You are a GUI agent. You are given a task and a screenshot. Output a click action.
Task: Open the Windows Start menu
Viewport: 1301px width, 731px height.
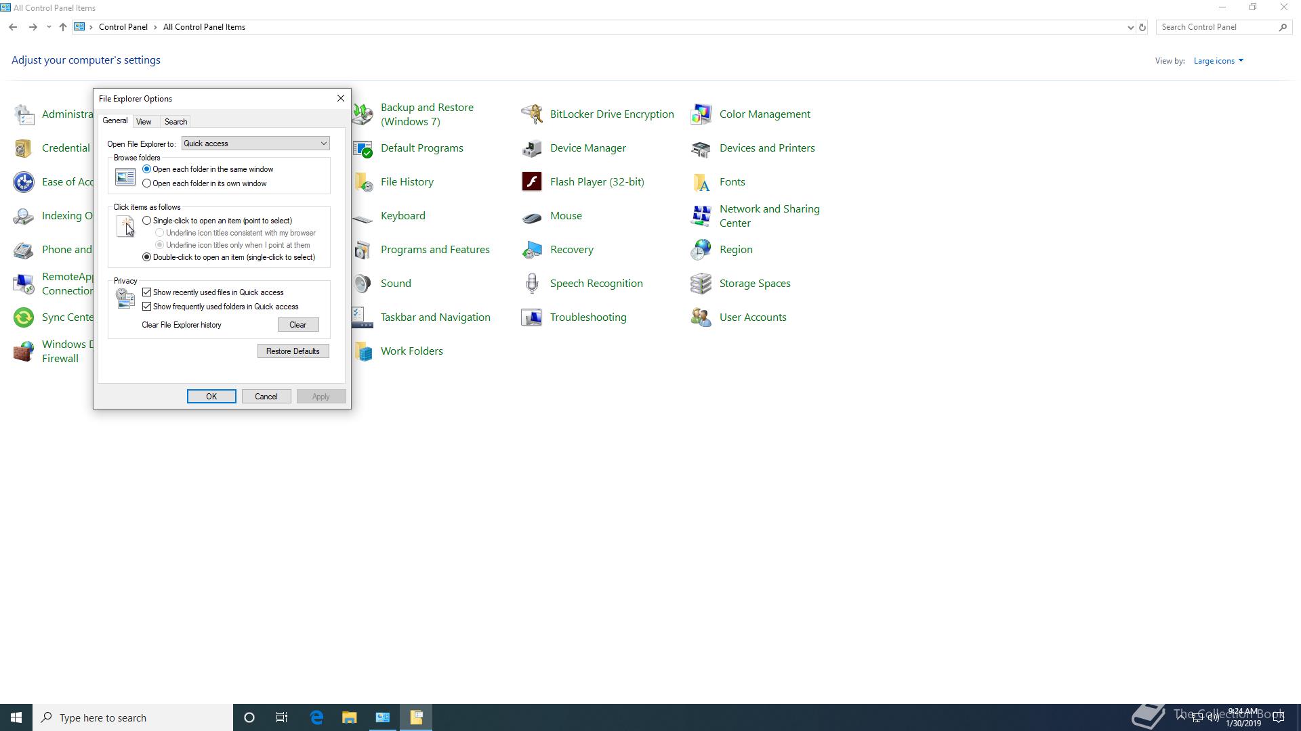pos(16,717)
